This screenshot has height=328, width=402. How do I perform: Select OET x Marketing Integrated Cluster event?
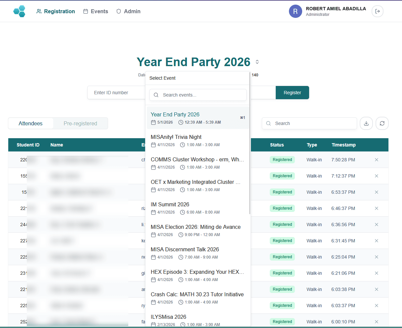(x=198, y=185)
